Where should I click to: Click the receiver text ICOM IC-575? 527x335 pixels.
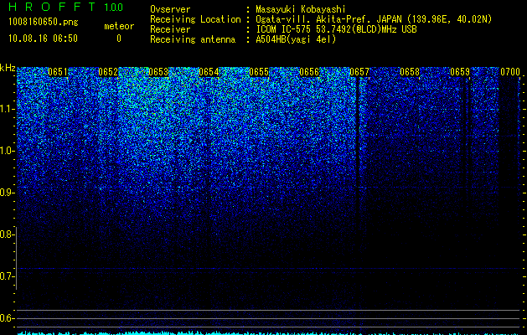click(284, 29)
